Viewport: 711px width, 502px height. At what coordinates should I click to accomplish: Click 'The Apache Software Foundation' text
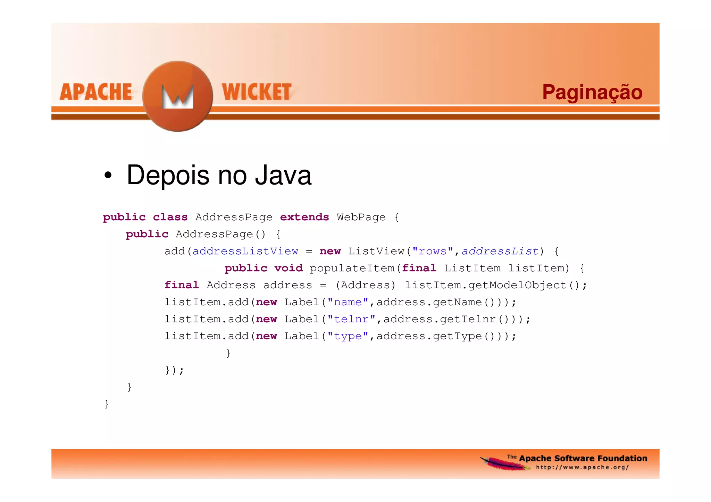(x=577, y=458)
